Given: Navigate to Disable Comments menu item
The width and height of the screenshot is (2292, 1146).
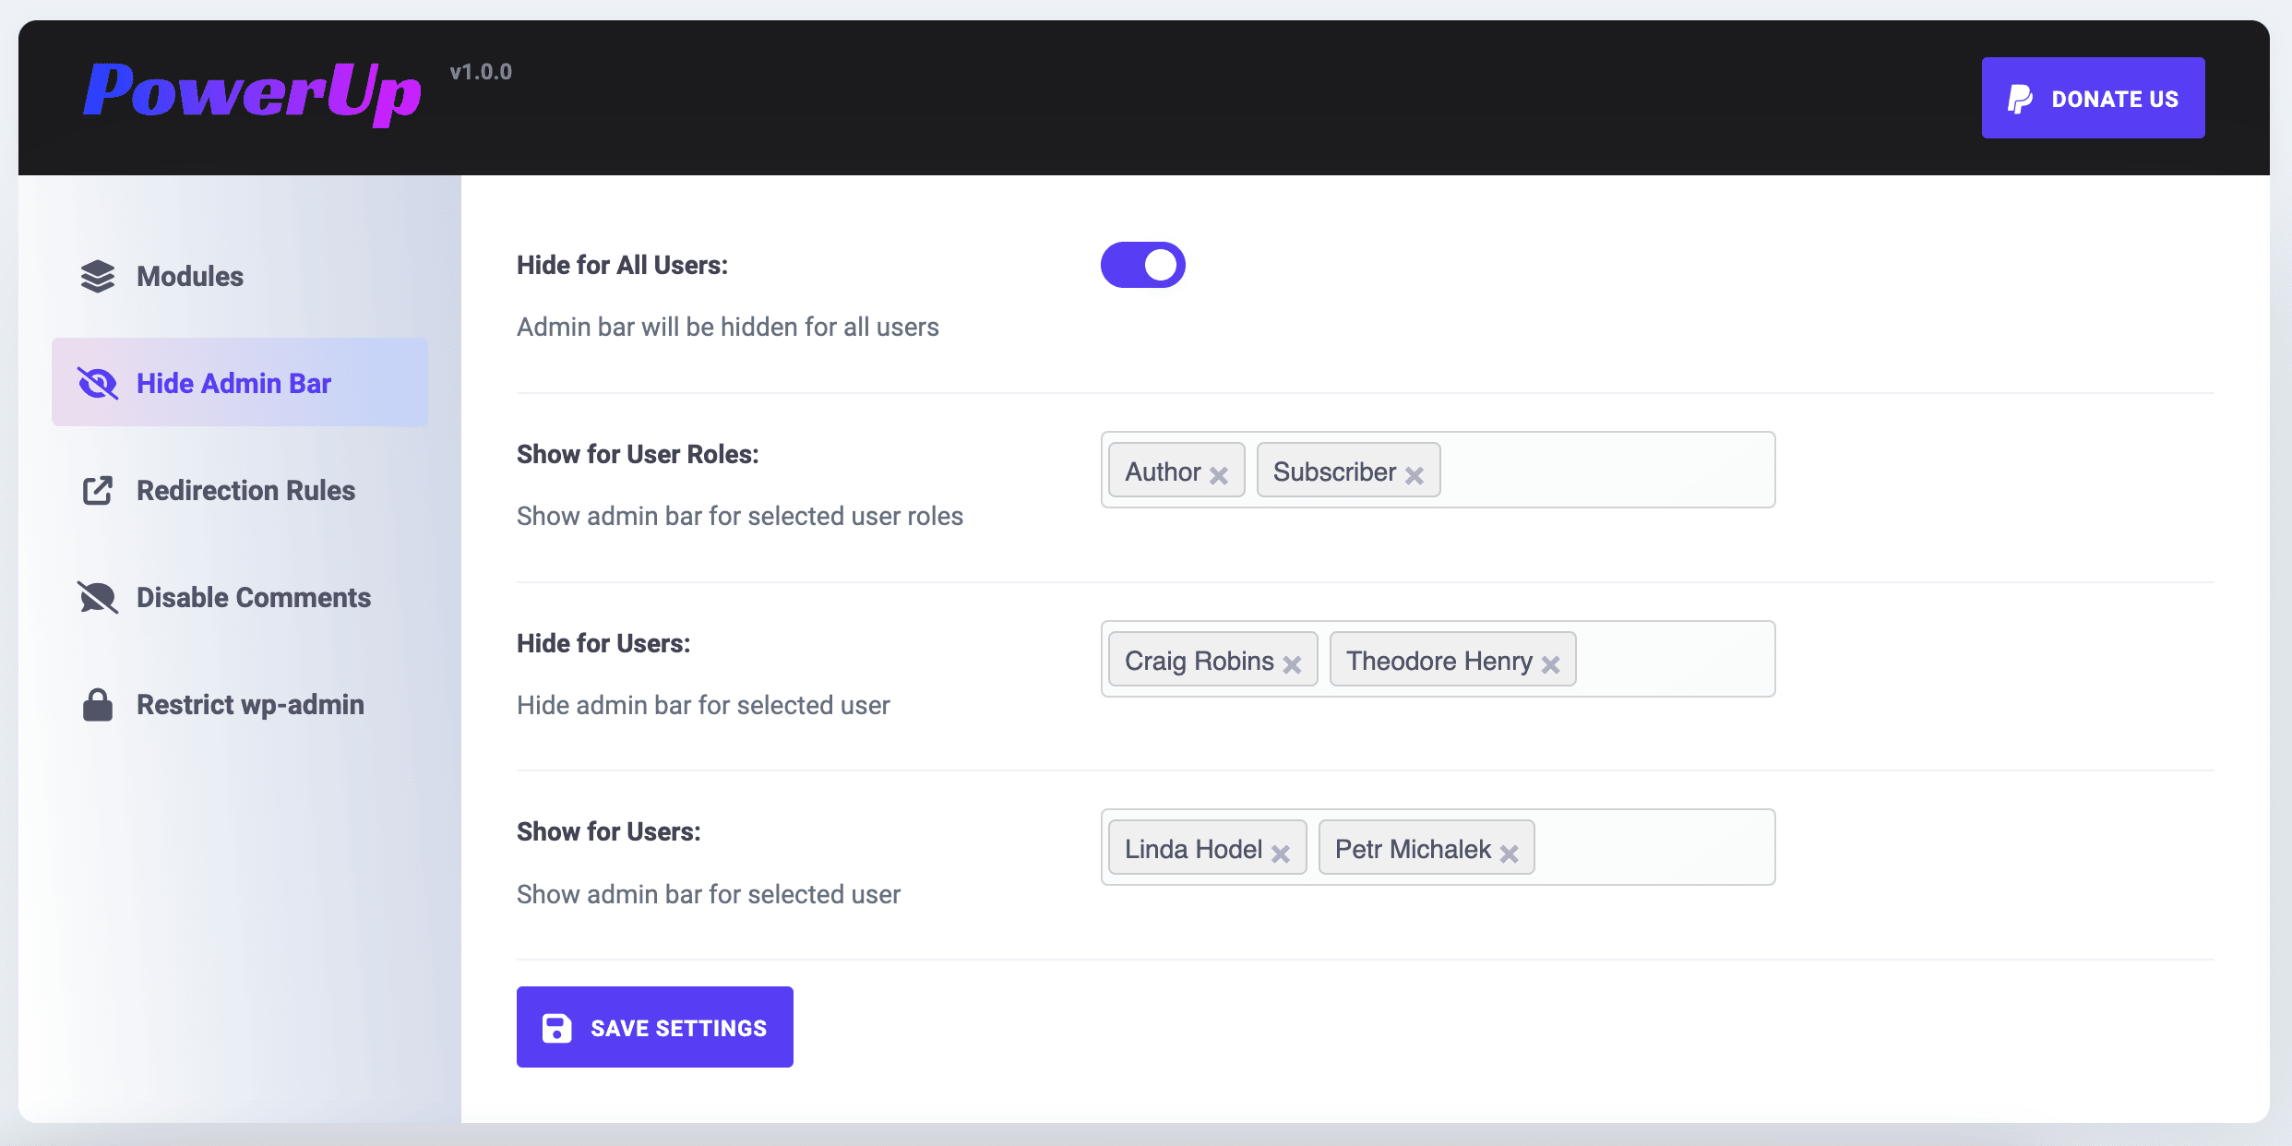Looking at the screenshot, I should pos(253,596).
